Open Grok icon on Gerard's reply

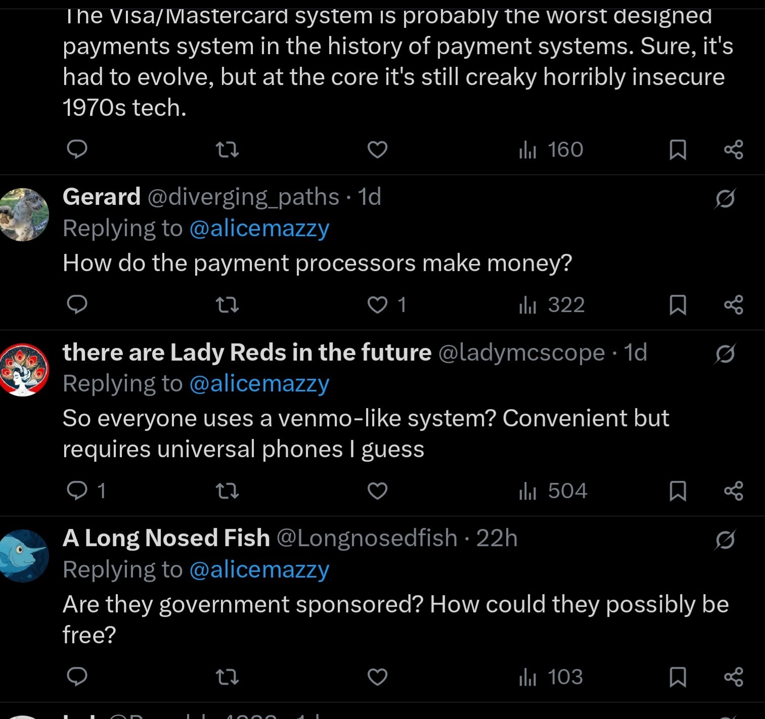725,198
